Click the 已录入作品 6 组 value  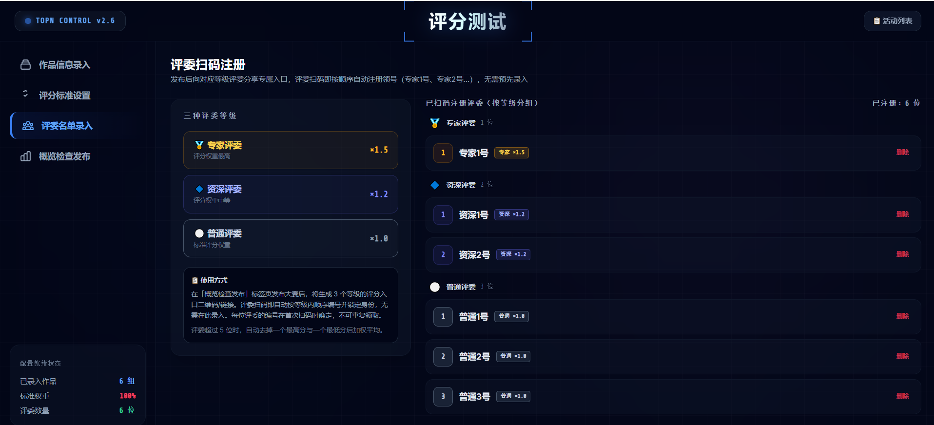coord(127,381)
